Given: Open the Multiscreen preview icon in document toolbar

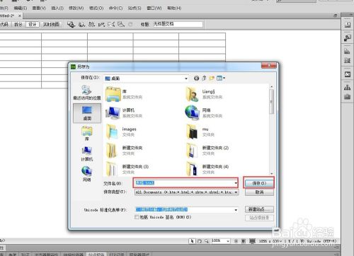Looking at the screenshot, I should 71,24.
